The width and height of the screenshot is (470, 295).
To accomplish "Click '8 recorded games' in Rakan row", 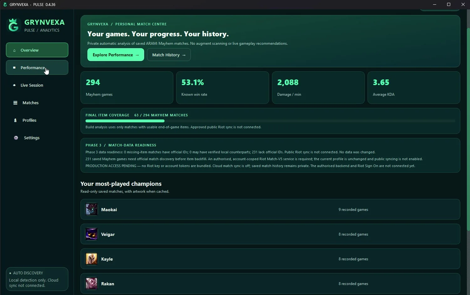I will [x=353, y=284].
